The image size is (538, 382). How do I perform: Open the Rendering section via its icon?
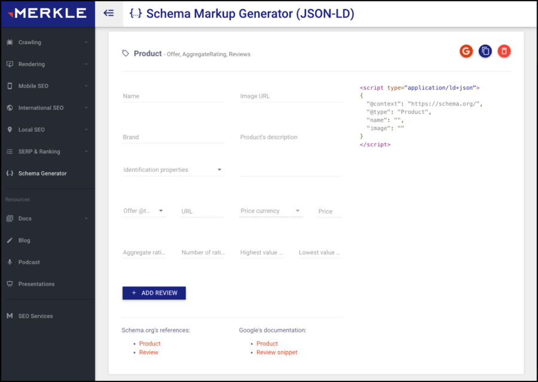point(11,64)
